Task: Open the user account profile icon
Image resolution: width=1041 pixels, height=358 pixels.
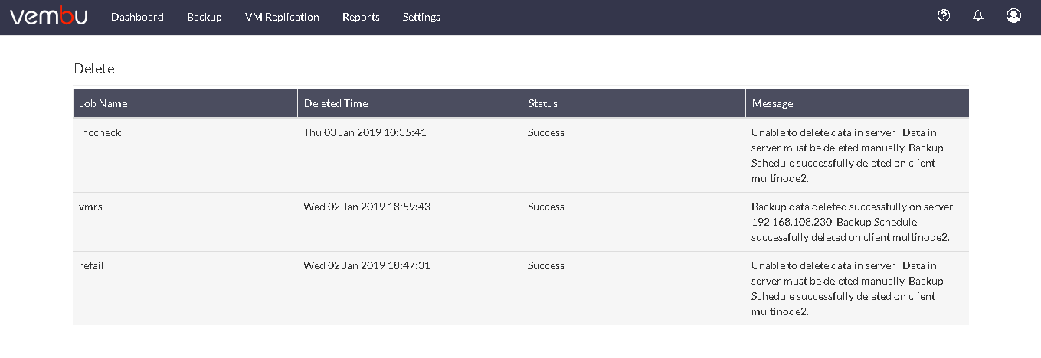Action: pyautogui.click(x=1013, y=15)
